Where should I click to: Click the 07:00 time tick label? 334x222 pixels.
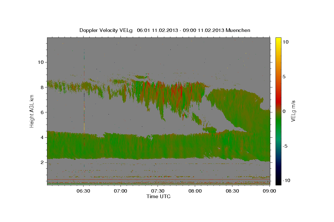[x=121, y=191]
